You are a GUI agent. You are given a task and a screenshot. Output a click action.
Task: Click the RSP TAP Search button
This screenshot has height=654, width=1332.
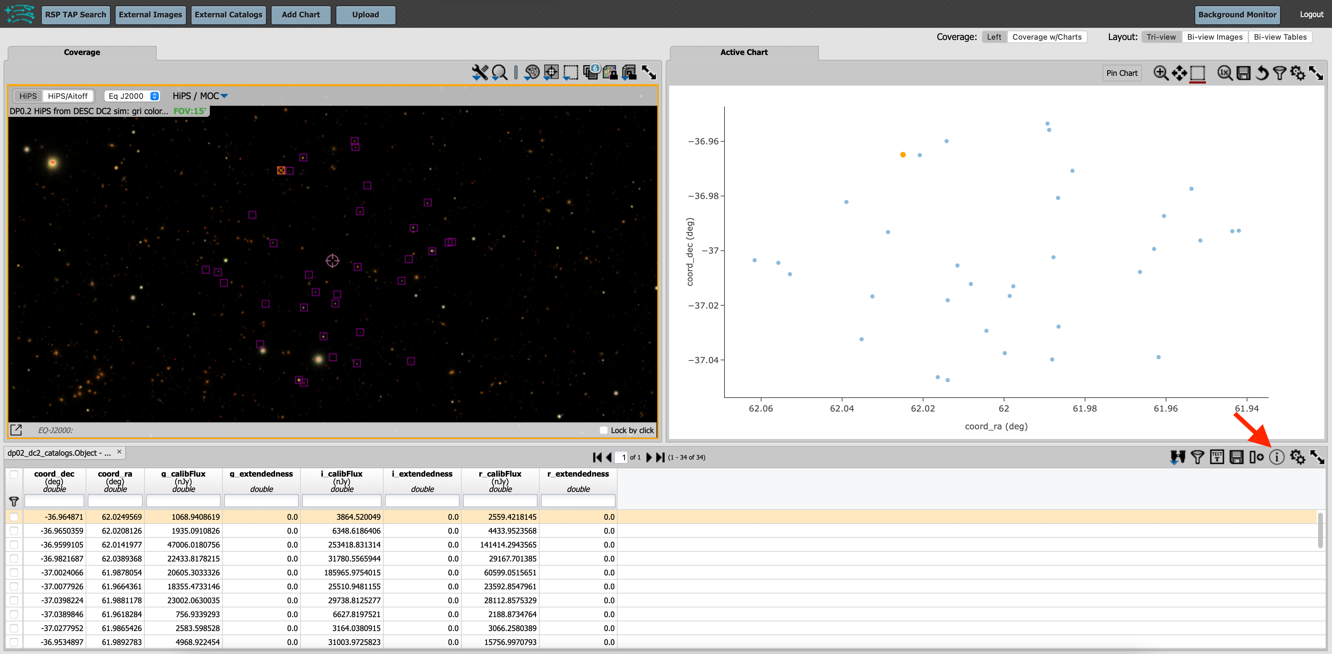(x=76, y=15)
